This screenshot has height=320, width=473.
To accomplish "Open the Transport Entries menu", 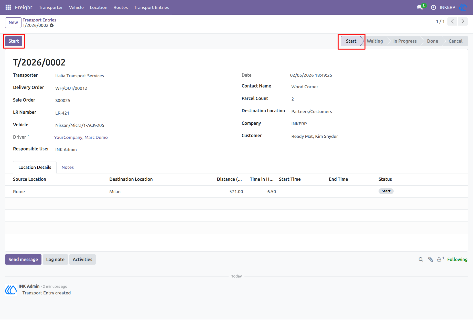I will point(152,7).
